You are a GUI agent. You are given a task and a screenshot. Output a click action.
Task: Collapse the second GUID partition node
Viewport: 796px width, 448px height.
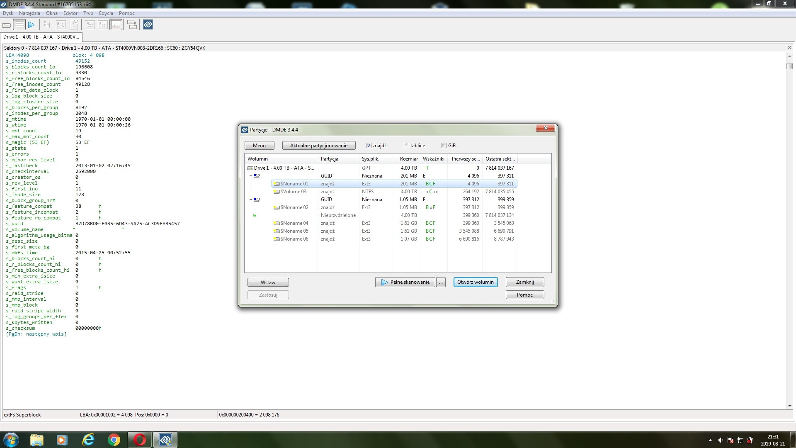257,200
